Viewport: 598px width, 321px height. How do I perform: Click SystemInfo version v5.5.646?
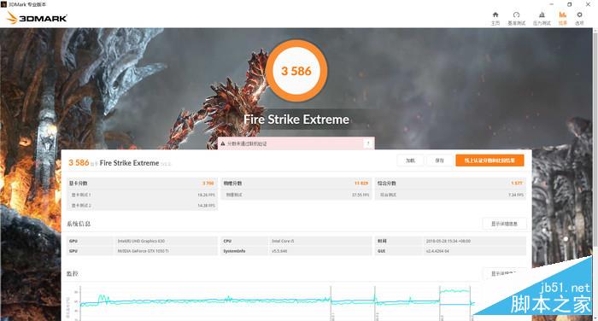279,251
